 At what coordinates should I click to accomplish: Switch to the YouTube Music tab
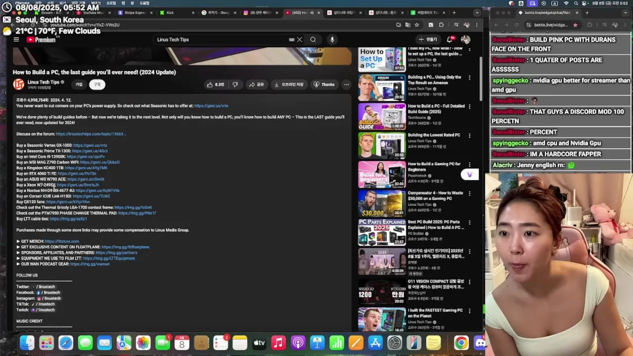pos(93,12)
